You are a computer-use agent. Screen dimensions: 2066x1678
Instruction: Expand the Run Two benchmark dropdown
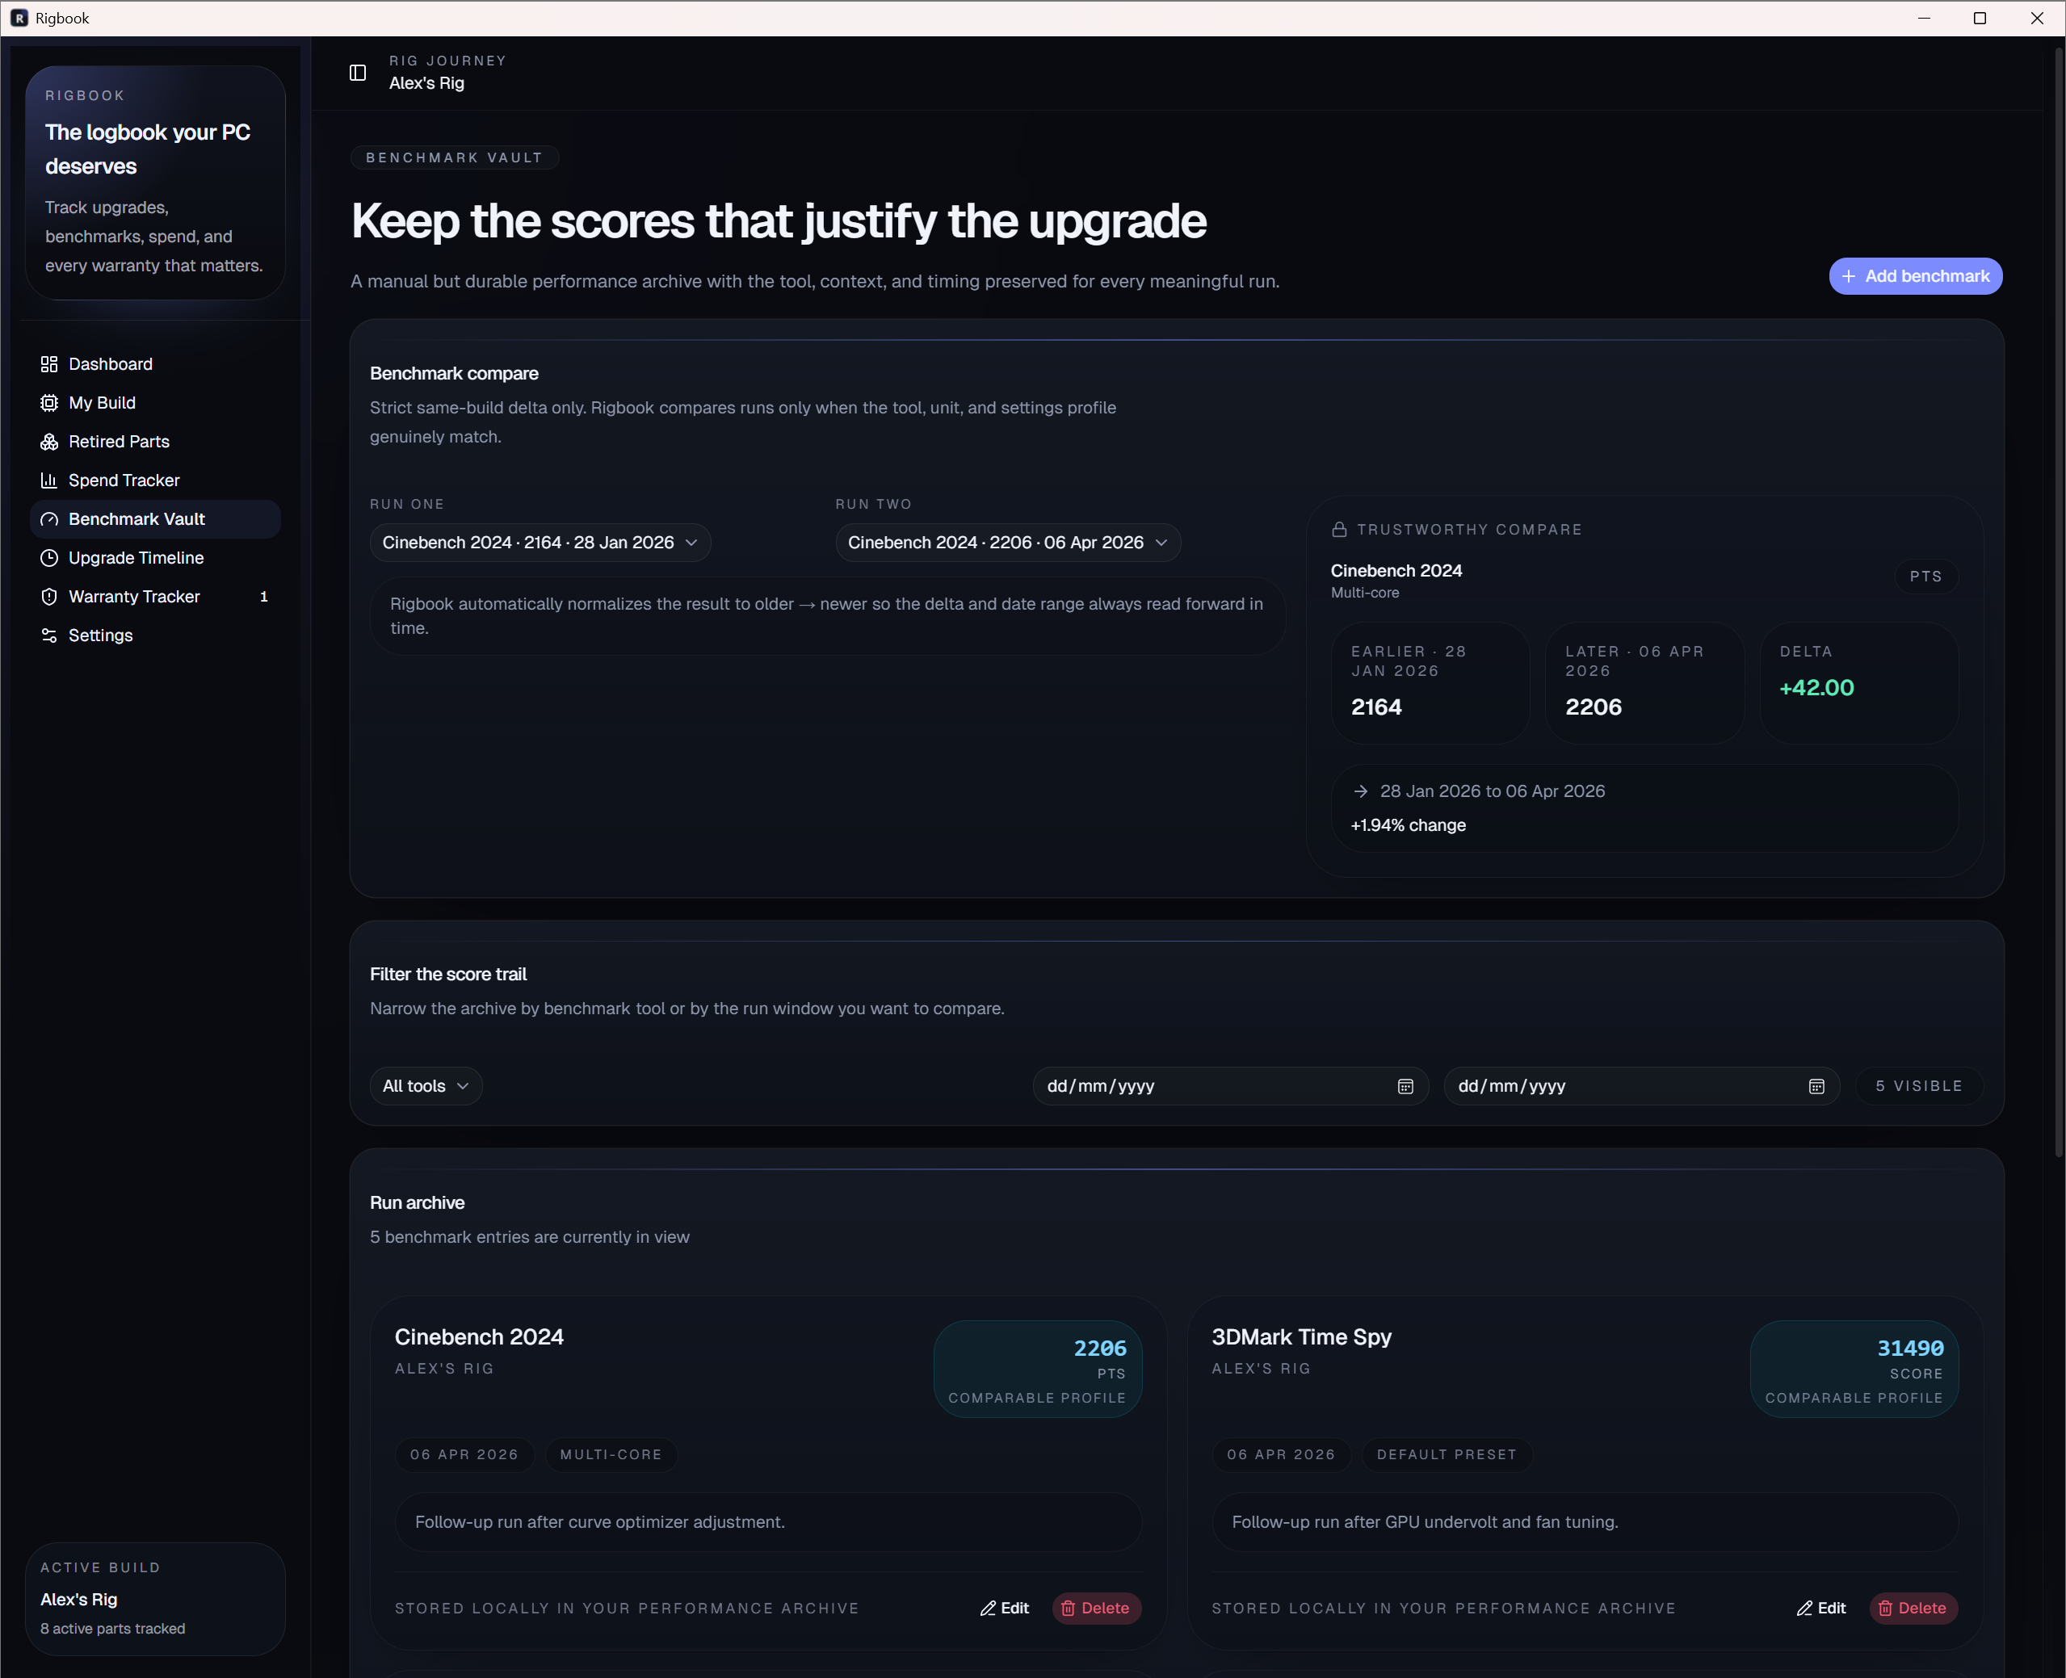click(x=1007, y=543)
